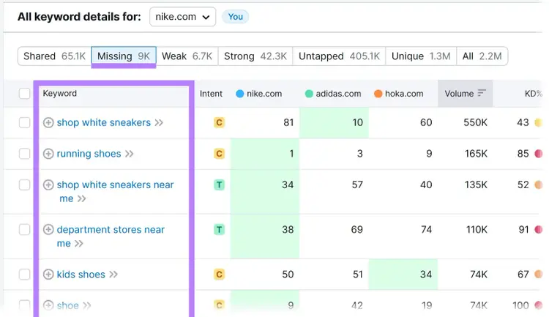Viewport: 549px width, 317px height.
Task: Sort by the Volume column header
Action: [465, 94]
